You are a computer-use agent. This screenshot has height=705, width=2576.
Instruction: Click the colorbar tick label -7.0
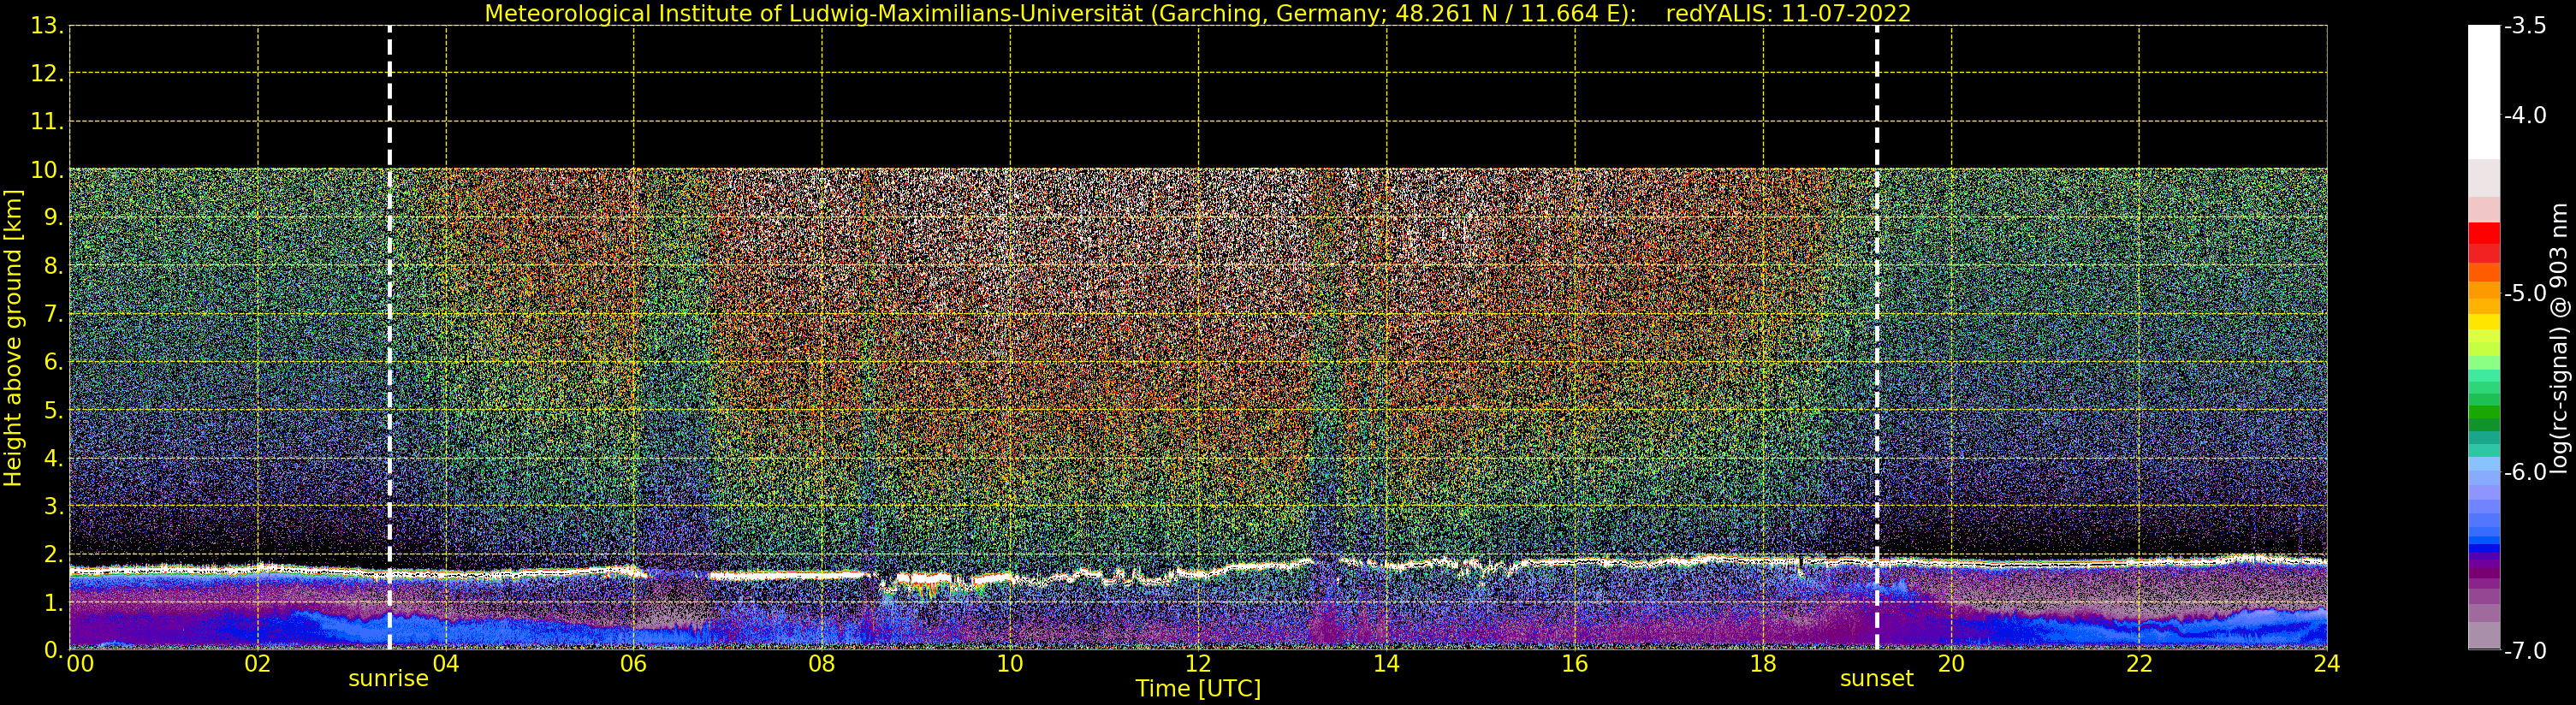pos(2525,651)
